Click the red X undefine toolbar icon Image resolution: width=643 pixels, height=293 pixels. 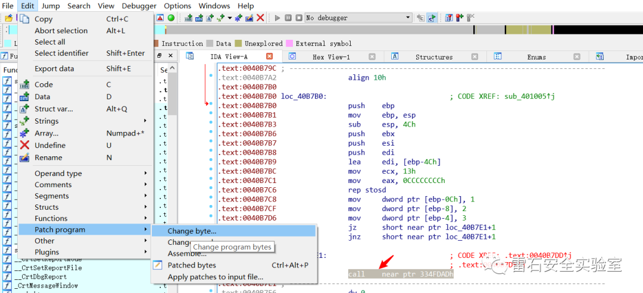[260, 18]
